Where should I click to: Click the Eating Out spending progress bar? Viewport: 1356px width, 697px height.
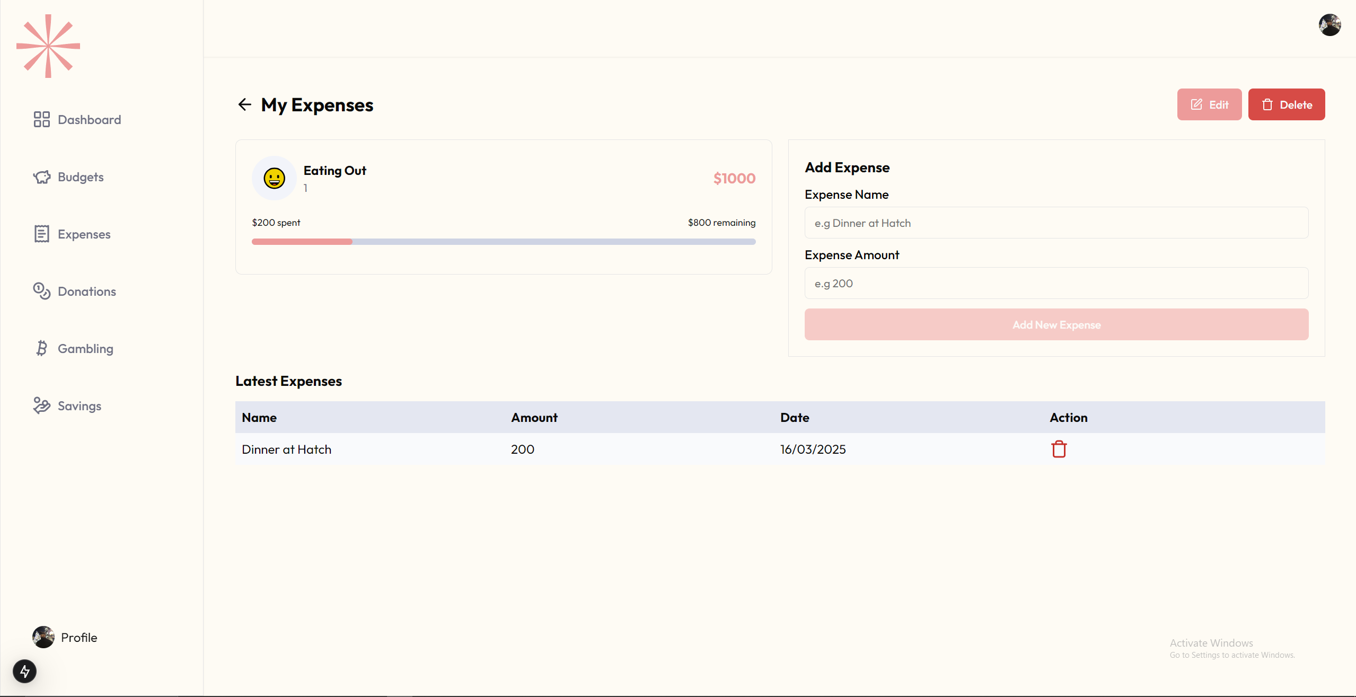503,242
